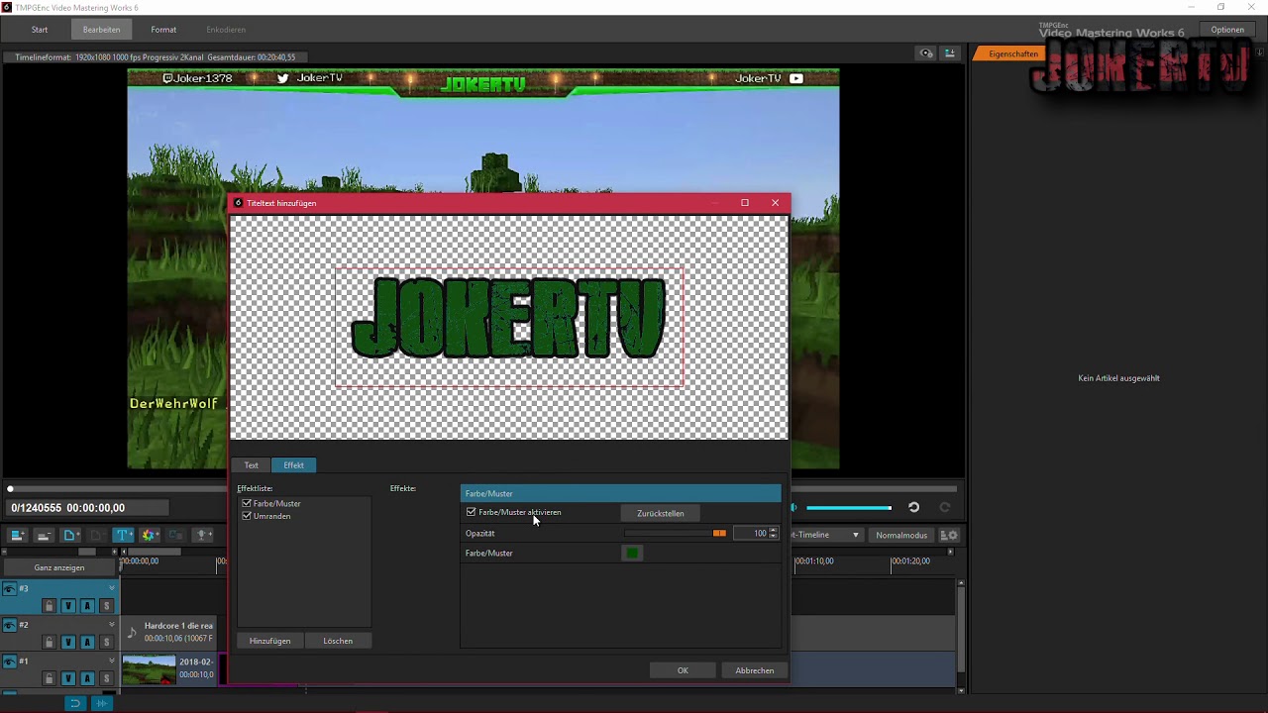
Task: Uncheck Farbe/Muster in the Effektliste
Action: click(x=247, y=503)
